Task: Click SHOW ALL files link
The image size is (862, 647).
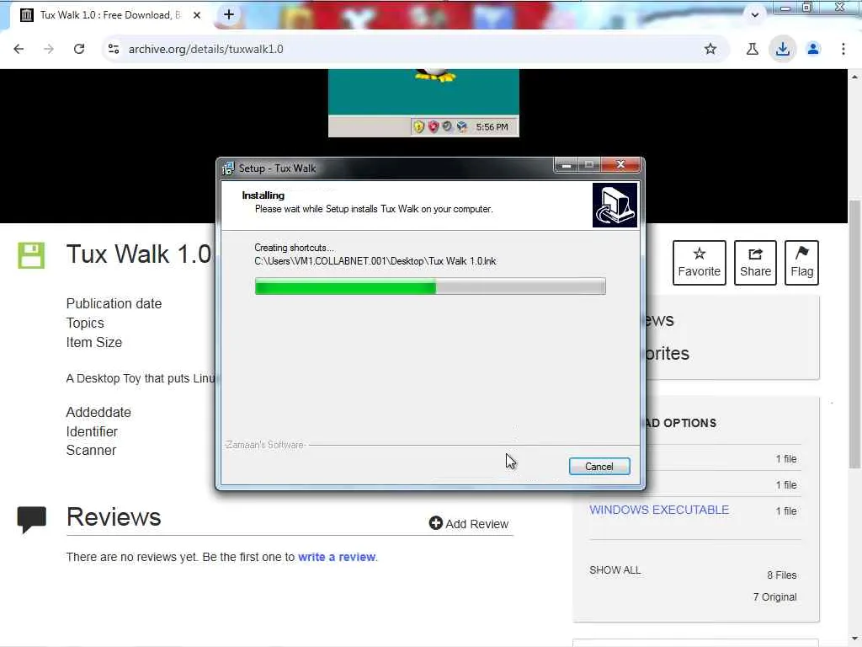Action: tap(615, 570)
